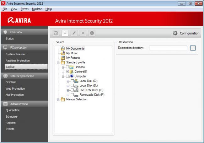Open Quarantine in the sidebar

tap(13, 110)
